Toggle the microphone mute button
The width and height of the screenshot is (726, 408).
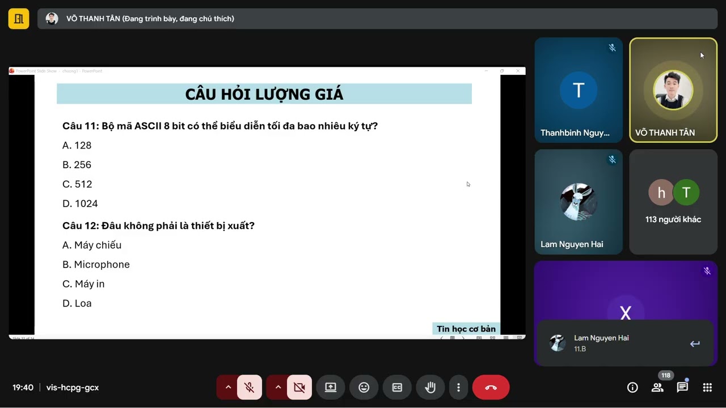(249, 388)
